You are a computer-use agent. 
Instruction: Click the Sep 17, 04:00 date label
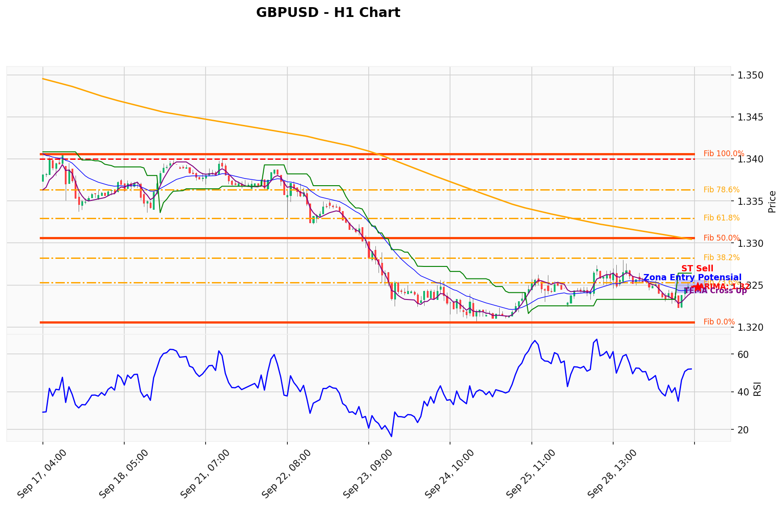coord(42,473)
